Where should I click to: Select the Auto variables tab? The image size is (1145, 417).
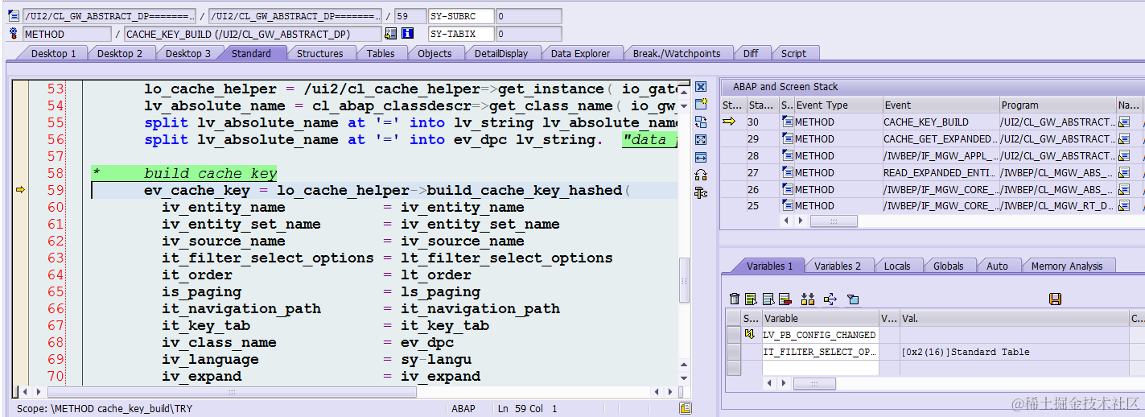(997, 266)
